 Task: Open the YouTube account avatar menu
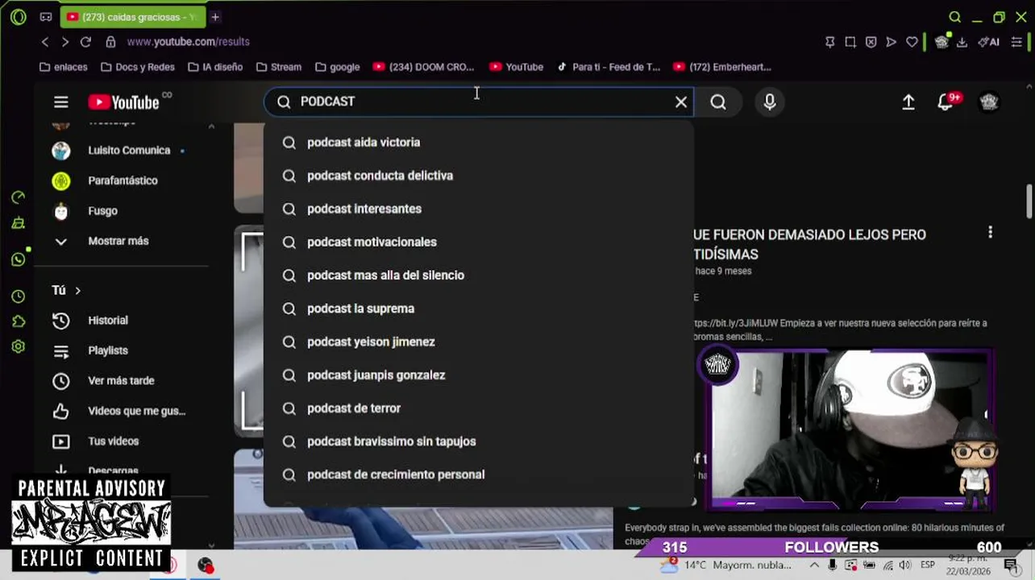989,101
